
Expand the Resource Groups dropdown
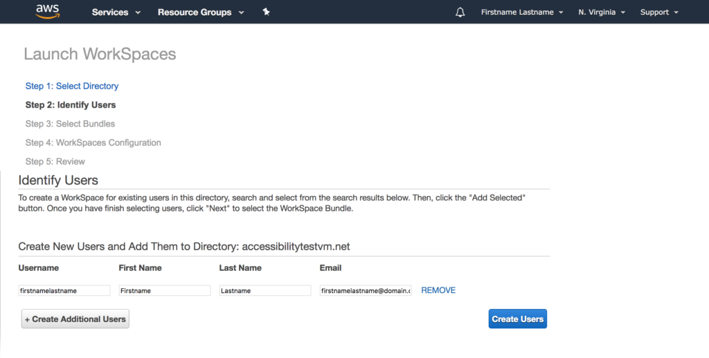pyautogui.click(x=201, y=12)
